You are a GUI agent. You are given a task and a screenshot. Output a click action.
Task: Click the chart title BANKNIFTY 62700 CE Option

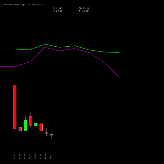(x=25, y=5)
